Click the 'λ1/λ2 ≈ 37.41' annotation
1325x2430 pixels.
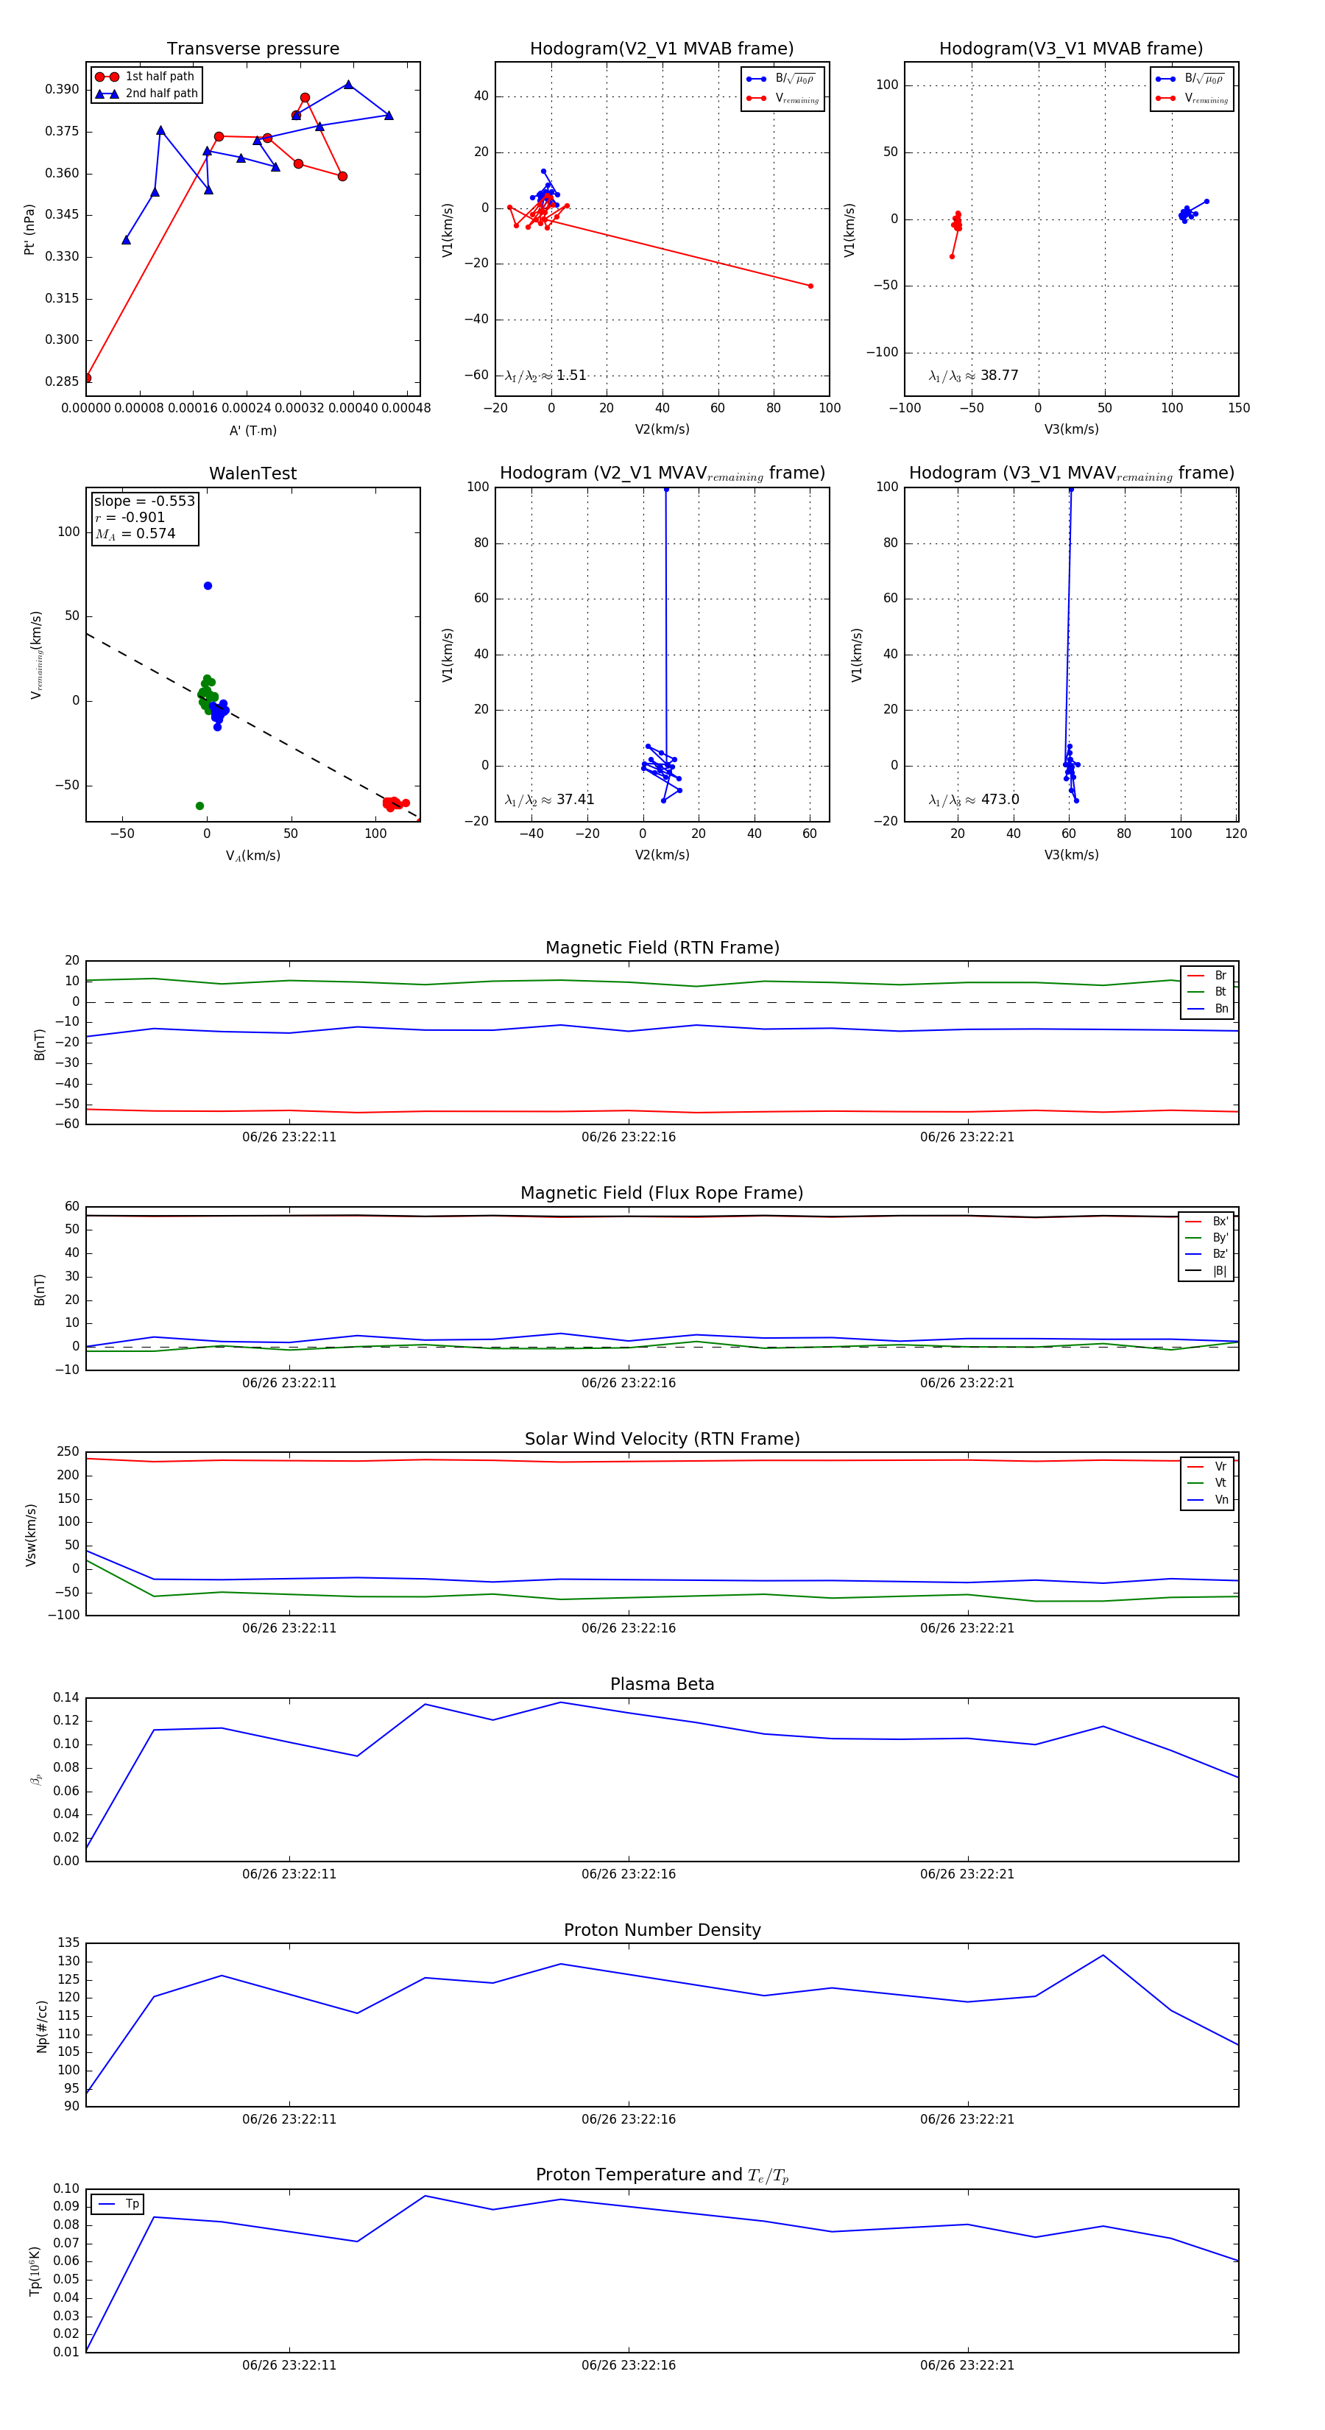point(549,800)
